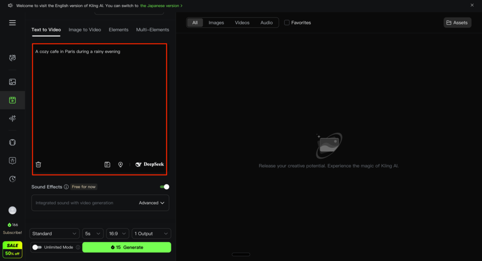Click the save prompt icon

click(x=107, y=164)
